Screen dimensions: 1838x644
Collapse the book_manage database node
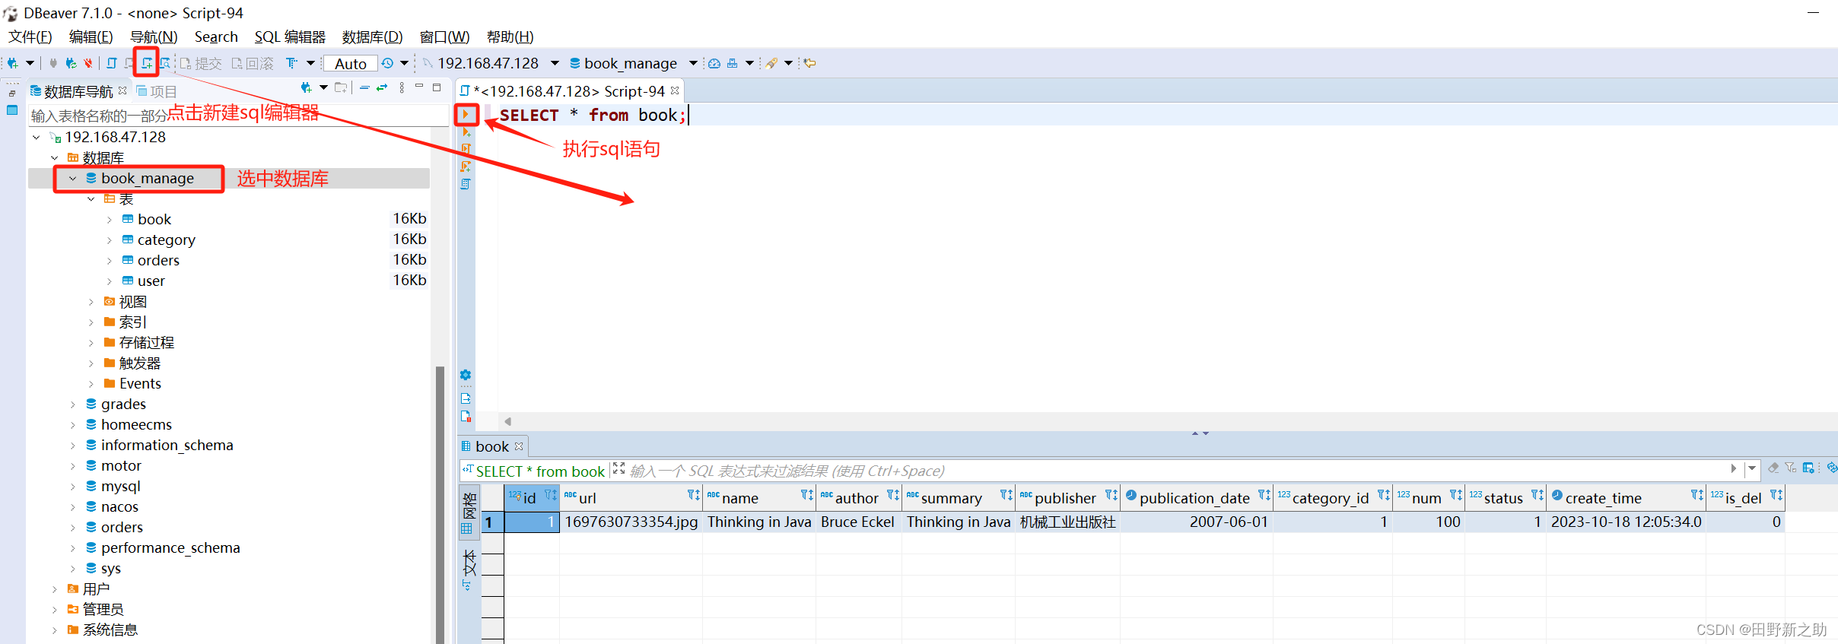[x=73, y=179]
